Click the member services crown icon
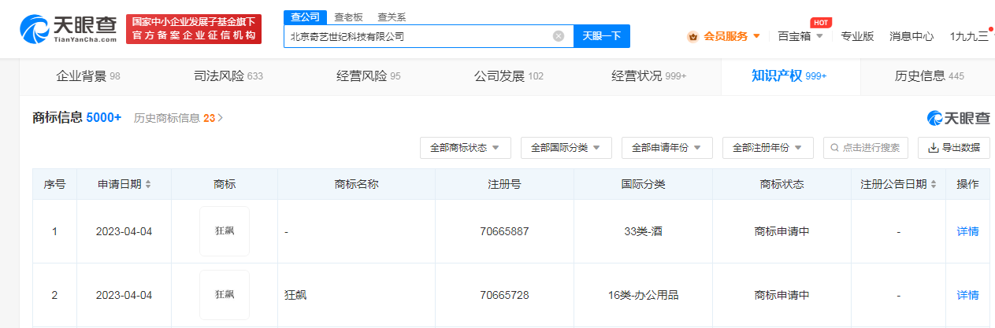This screenshot has width=995, height=328. 692,36
